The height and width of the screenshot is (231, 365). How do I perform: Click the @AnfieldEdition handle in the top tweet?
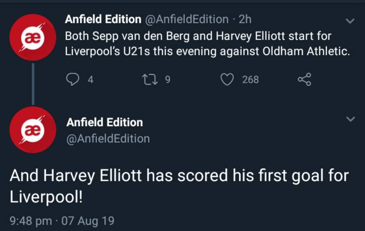point(186,19)
